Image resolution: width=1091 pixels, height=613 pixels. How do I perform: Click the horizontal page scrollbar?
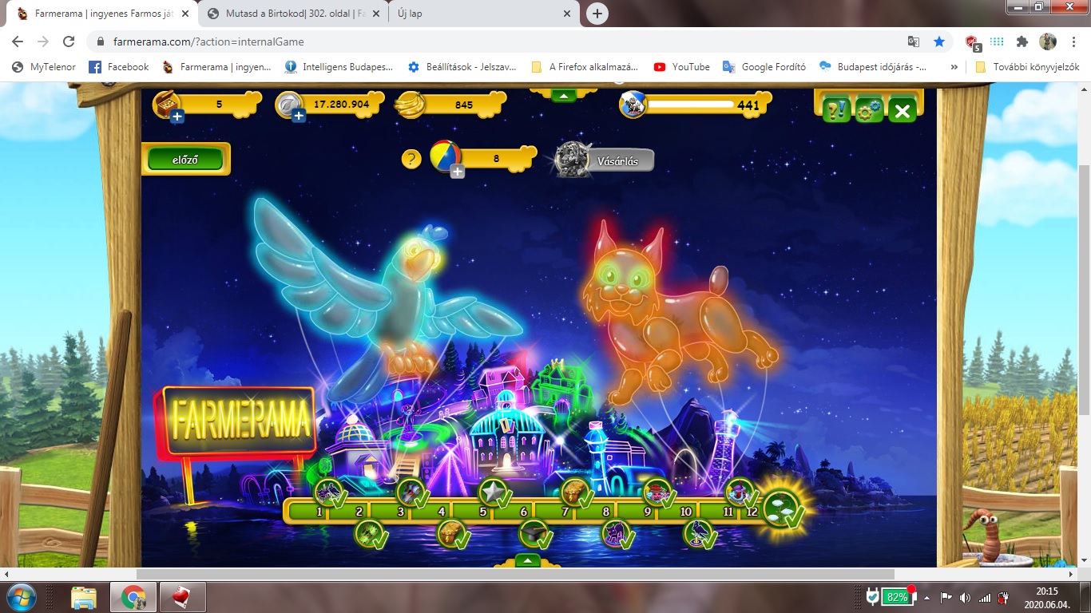click(x=515, y=574)
